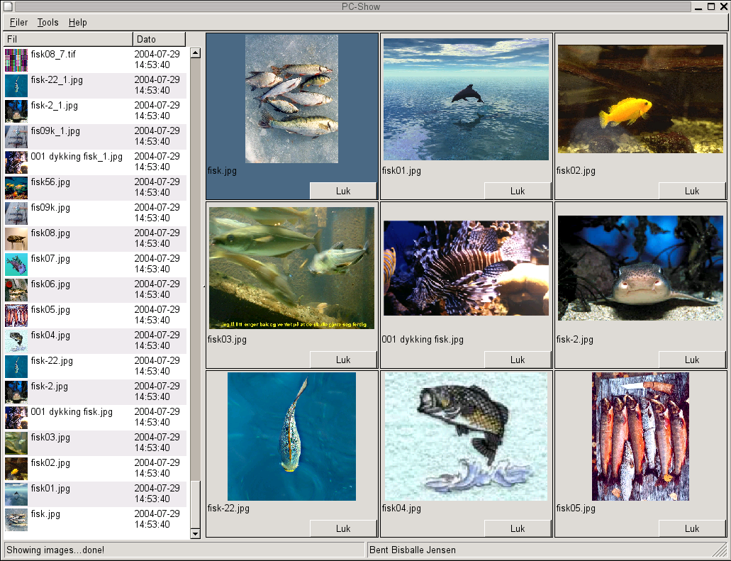Select the dolphin image fisk01.jpg preview
The image size is (731, 561).
[466, 99]
